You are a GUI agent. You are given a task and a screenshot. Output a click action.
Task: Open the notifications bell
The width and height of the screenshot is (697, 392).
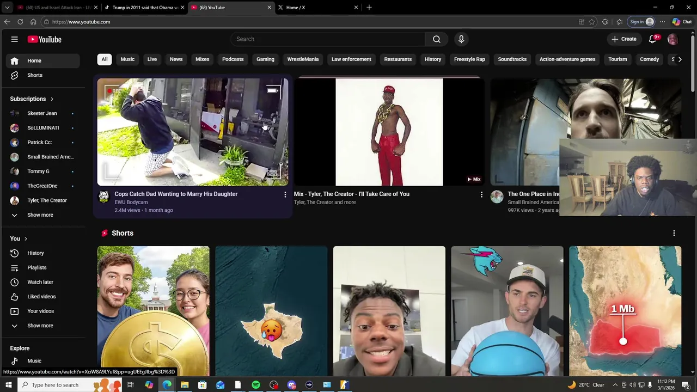pyautogui.click(x=652, y=39)
